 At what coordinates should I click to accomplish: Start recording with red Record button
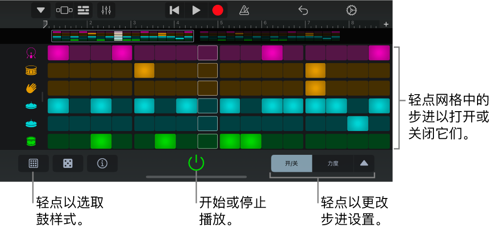coord(218,10)
